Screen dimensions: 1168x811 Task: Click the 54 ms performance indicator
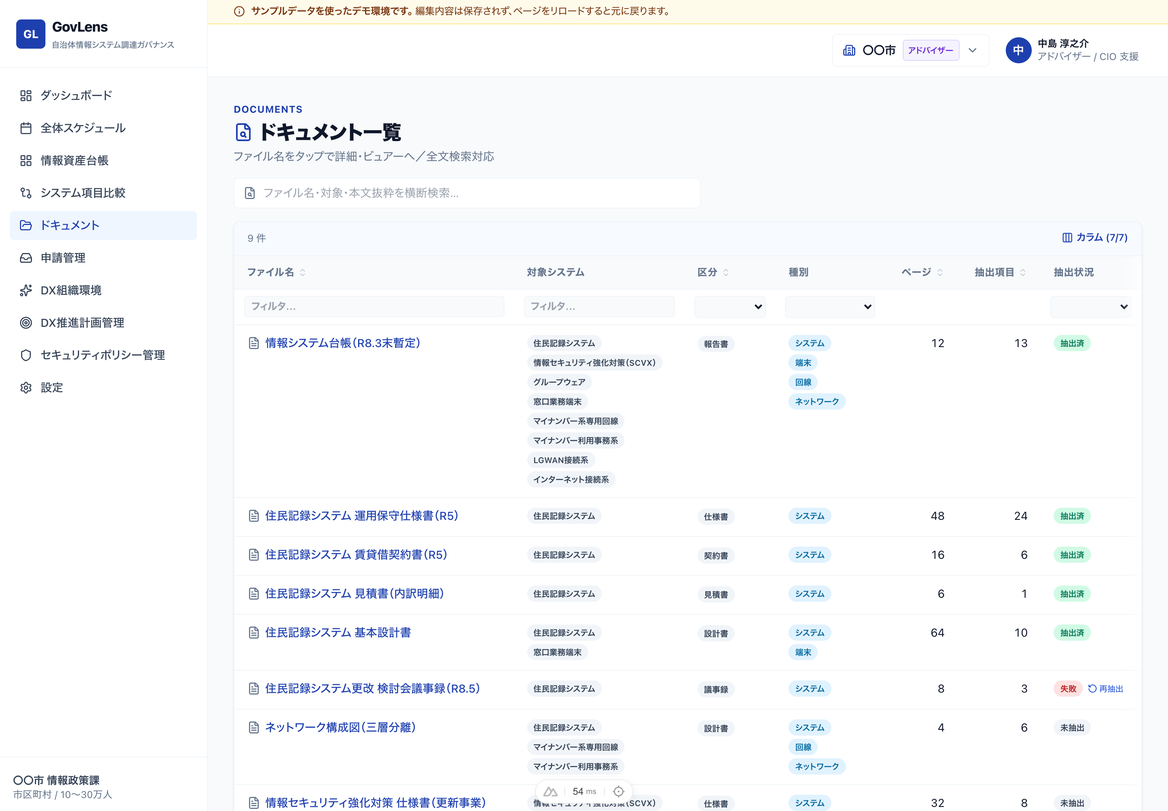point(584,792)
